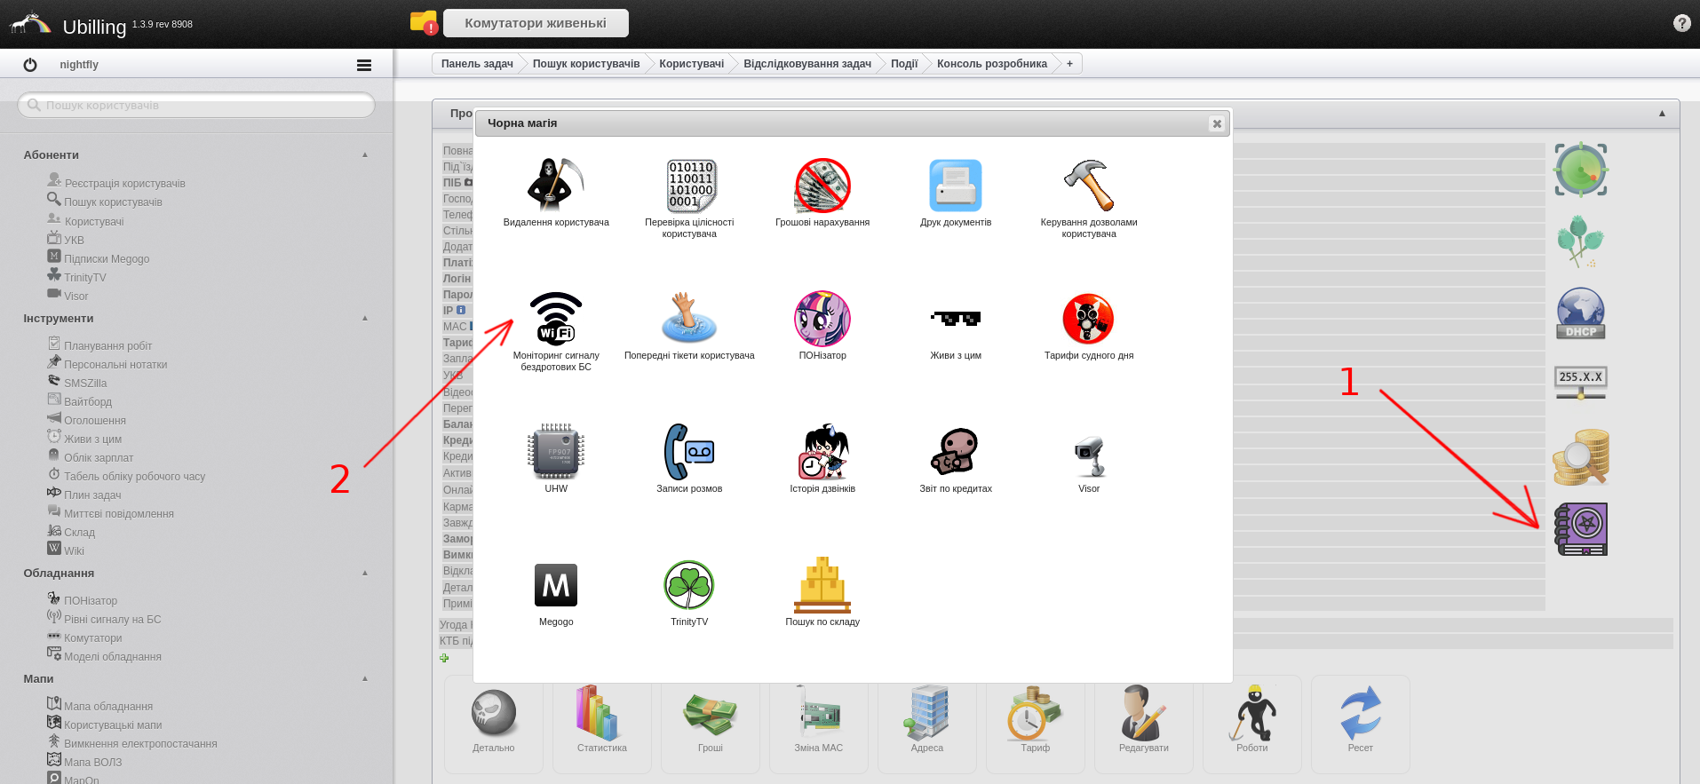Switch to the Події tab
This screenshot has width=1700, height=784.
904,64
